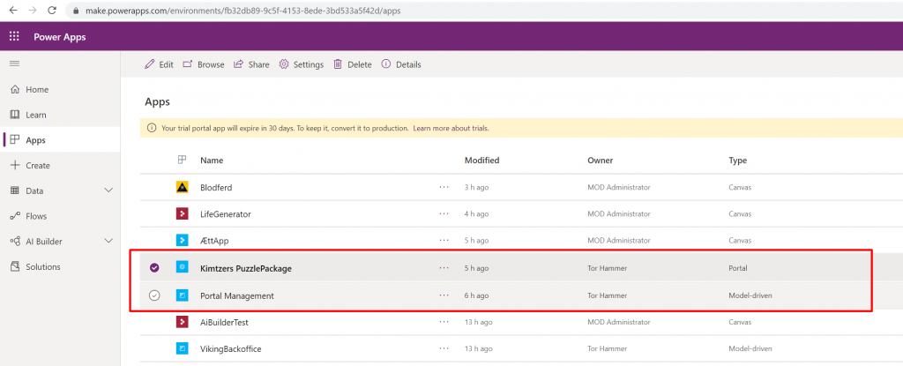Click the VikingBackoffice app icon
The height and width of the screenshot is (366, 903).
[x=182, y=348]
